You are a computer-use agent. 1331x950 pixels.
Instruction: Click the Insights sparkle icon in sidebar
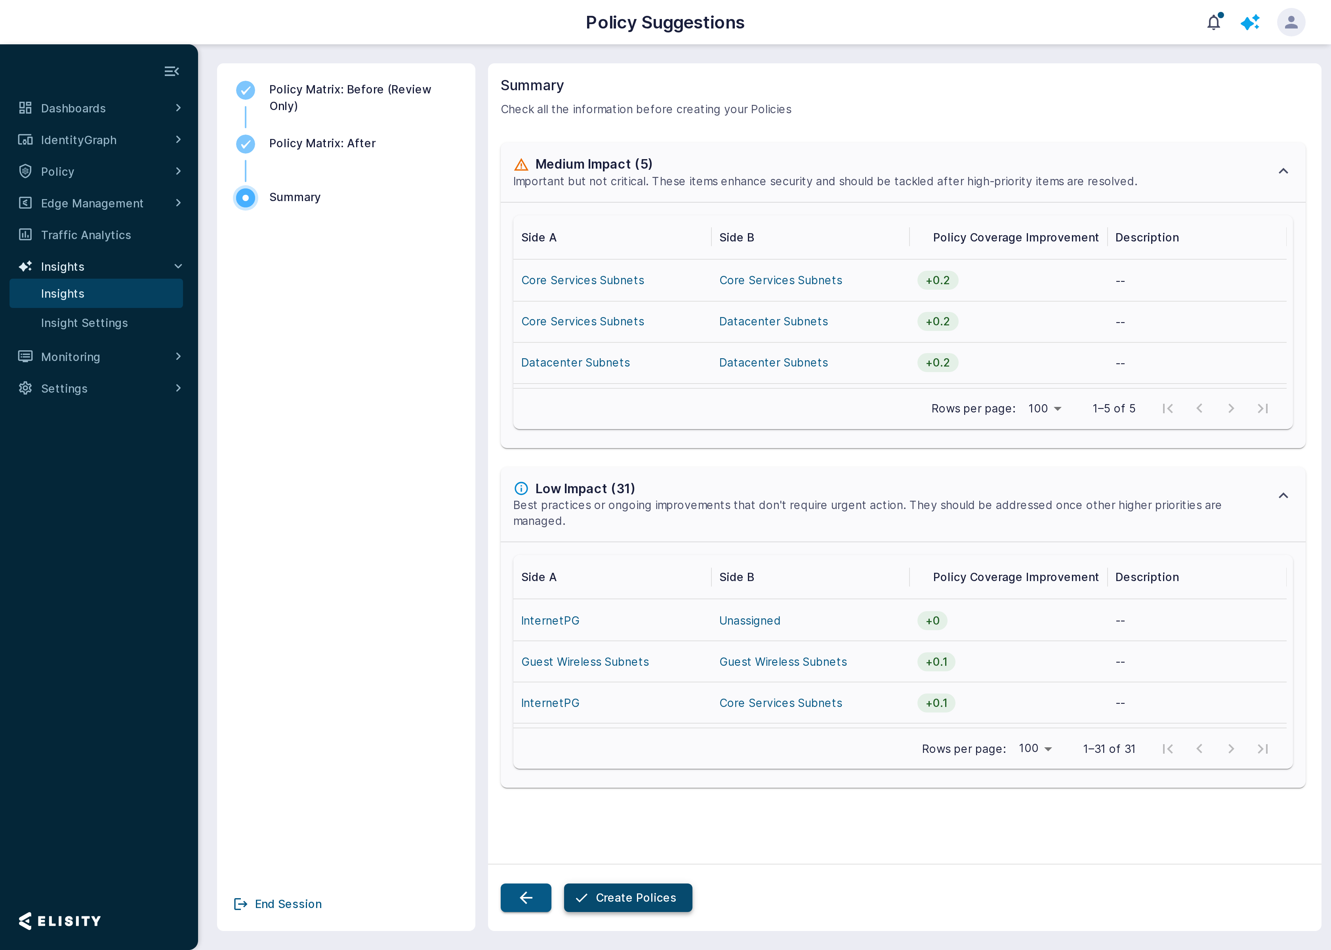[x=25, y=266]
